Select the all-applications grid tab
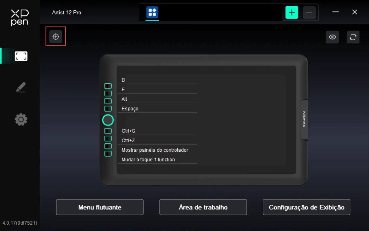The height and width of the screenshot is (231, 369). click(x=152, y=12)
